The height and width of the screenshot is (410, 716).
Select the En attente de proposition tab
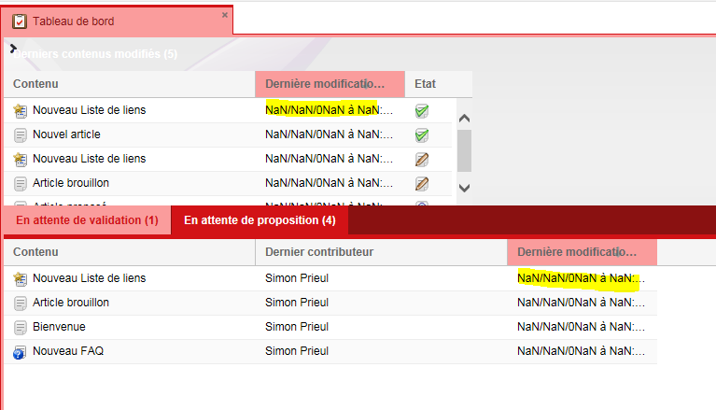(260, 220)
